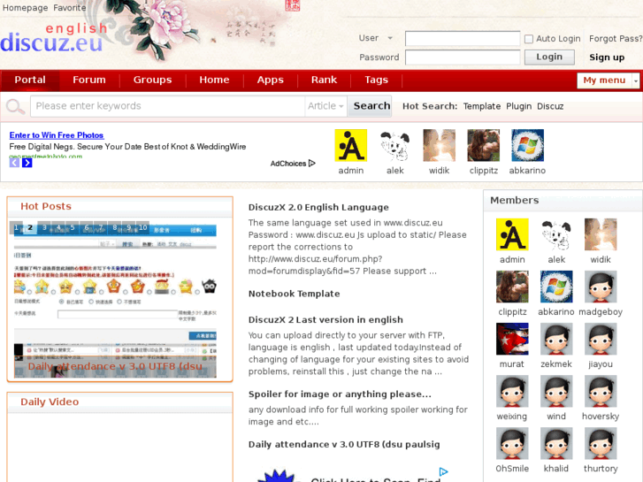Select Plugin hot search link
This screenshot has height=482, width=643.
(519, 106)
